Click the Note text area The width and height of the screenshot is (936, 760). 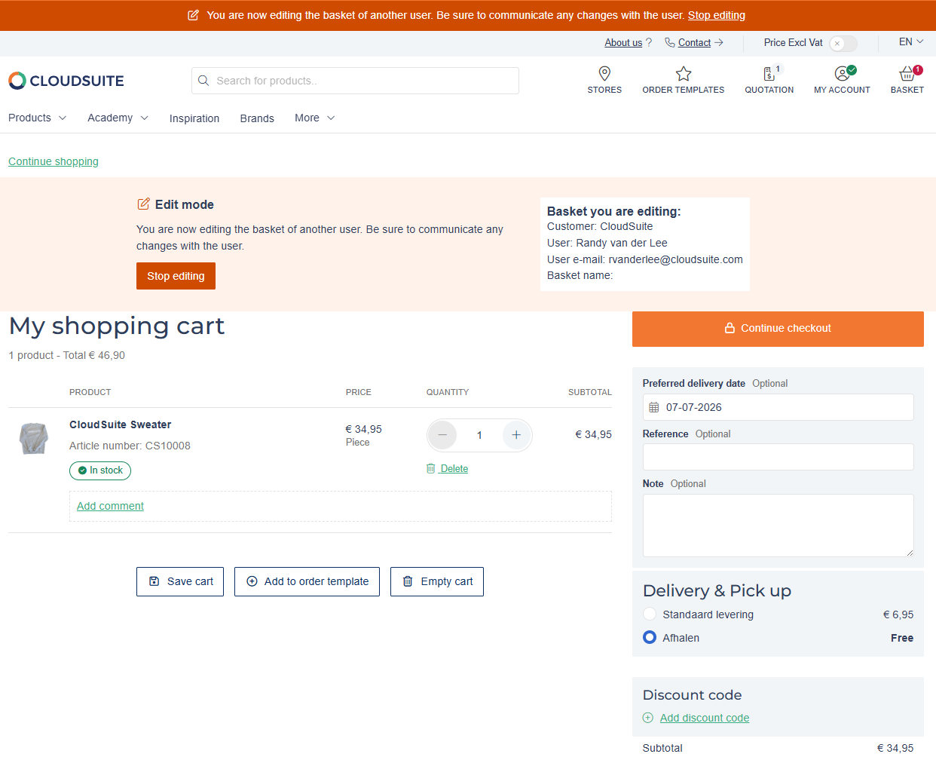point(778,526)
